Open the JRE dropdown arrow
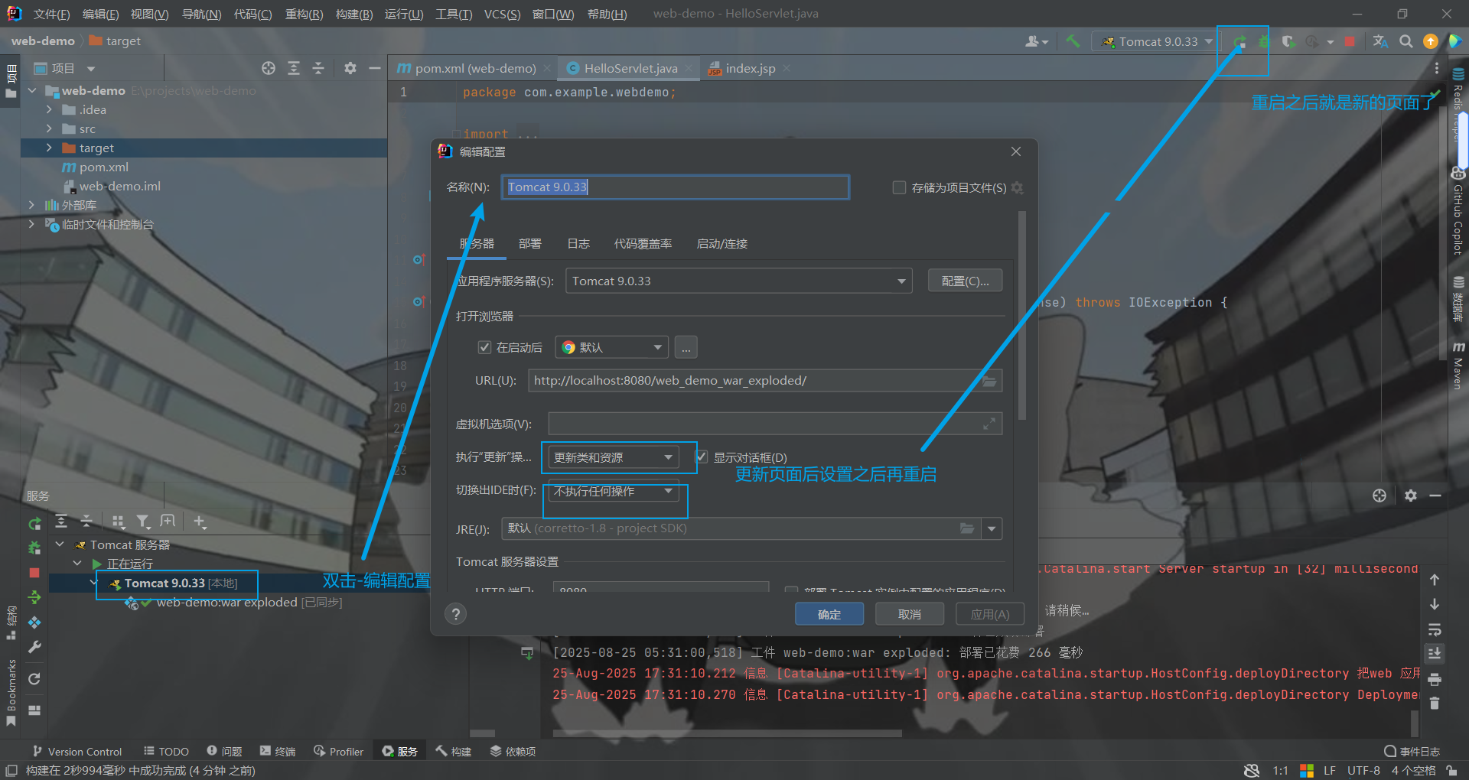1469x780 pixels. (x=992, y=528)
